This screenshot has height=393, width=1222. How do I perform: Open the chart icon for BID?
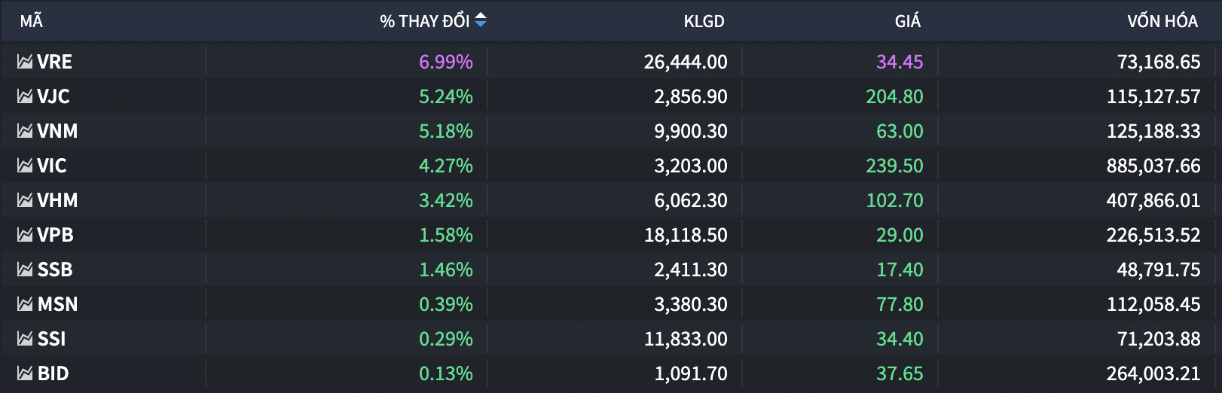coord(25,373)
